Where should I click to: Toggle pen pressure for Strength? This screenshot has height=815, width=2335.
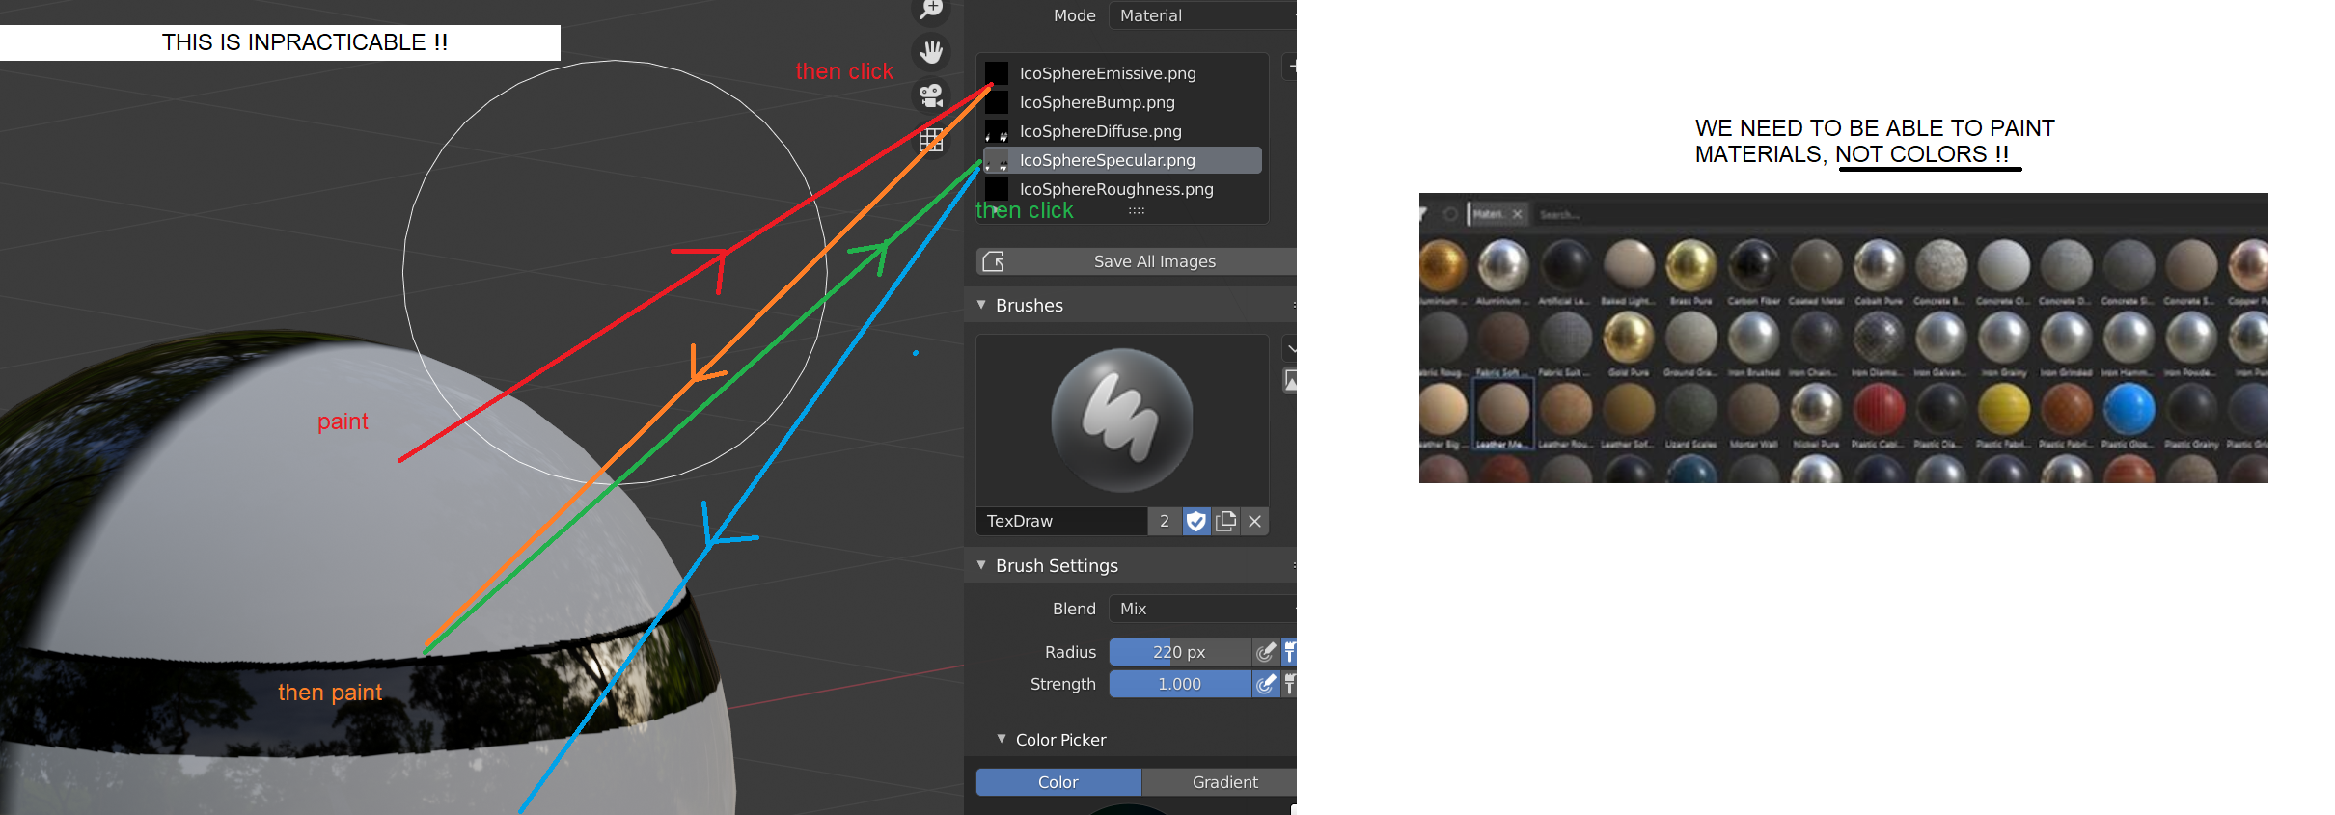(x=1266, y=684)
